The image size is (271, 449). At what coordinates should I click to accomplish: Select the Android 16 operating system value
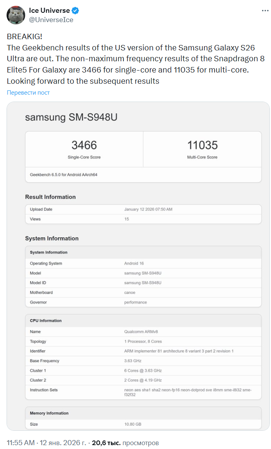click(134, 264)
